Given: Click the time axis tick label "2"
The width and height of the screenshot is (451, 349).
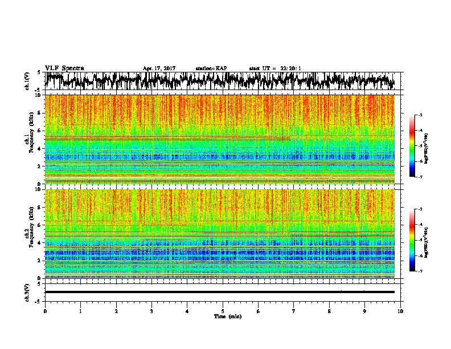Looking at the screenshot, I should point(116,311).
